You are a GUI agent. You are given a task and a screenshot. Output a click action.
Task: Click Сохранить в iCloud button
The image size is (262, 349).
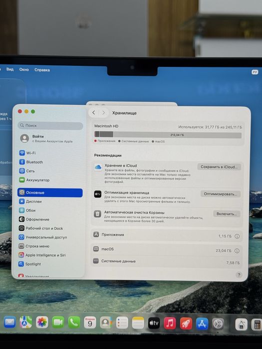pos(219,167)
